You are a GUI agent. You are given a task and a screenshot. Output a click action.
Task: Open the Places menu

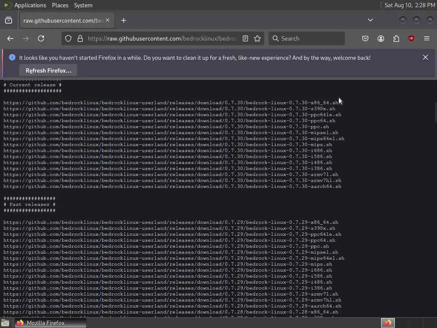pyautogui.click(x=60, y=5)
